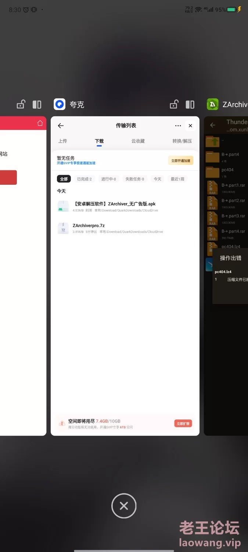This screenshot has height=552, width=248.
Task: Toggle lock on the left app card
Action: (21, 105)
